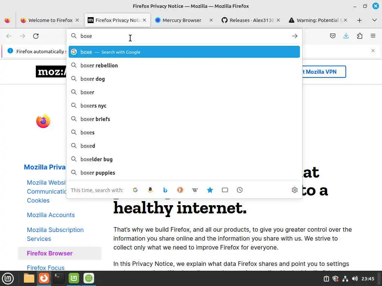
Task: Choose 'boxelder bug' suggestion
Action: coord(184,159)
